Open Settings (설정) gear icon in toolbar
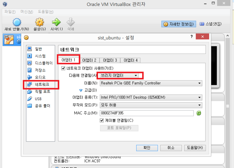The width and height of the screenshot is (234, 168). (40, 23)
